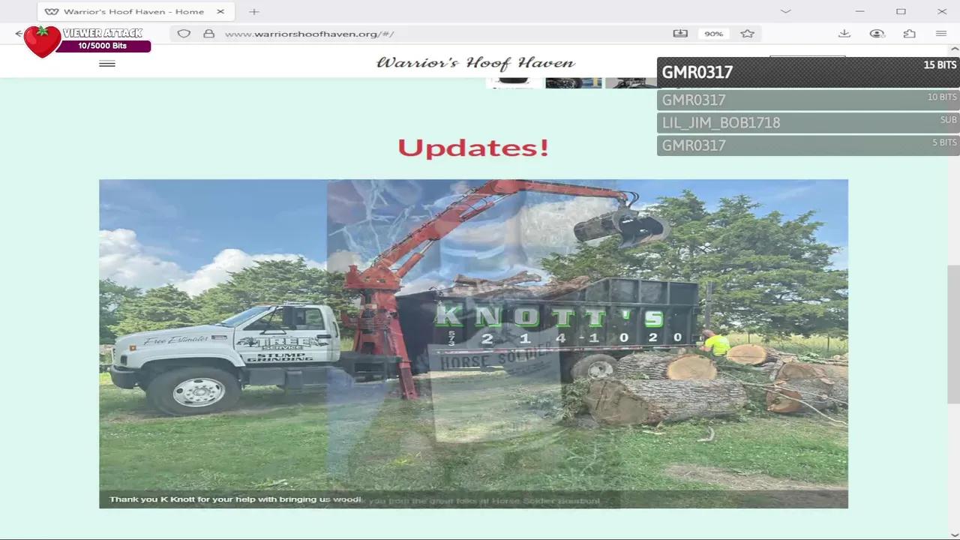
Task: Open the downloads arrow icon
Action: coord(844,34)
